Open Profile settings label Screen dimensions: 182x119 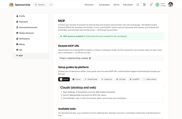[22, 16]
